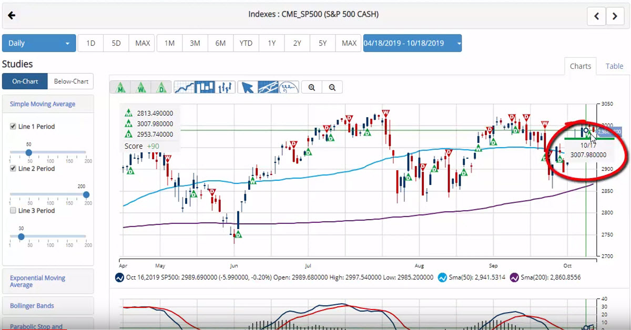631x330 pixels.
Task: Disable the Line 2 Period checkbox
Action: click(x=13, y=169)
